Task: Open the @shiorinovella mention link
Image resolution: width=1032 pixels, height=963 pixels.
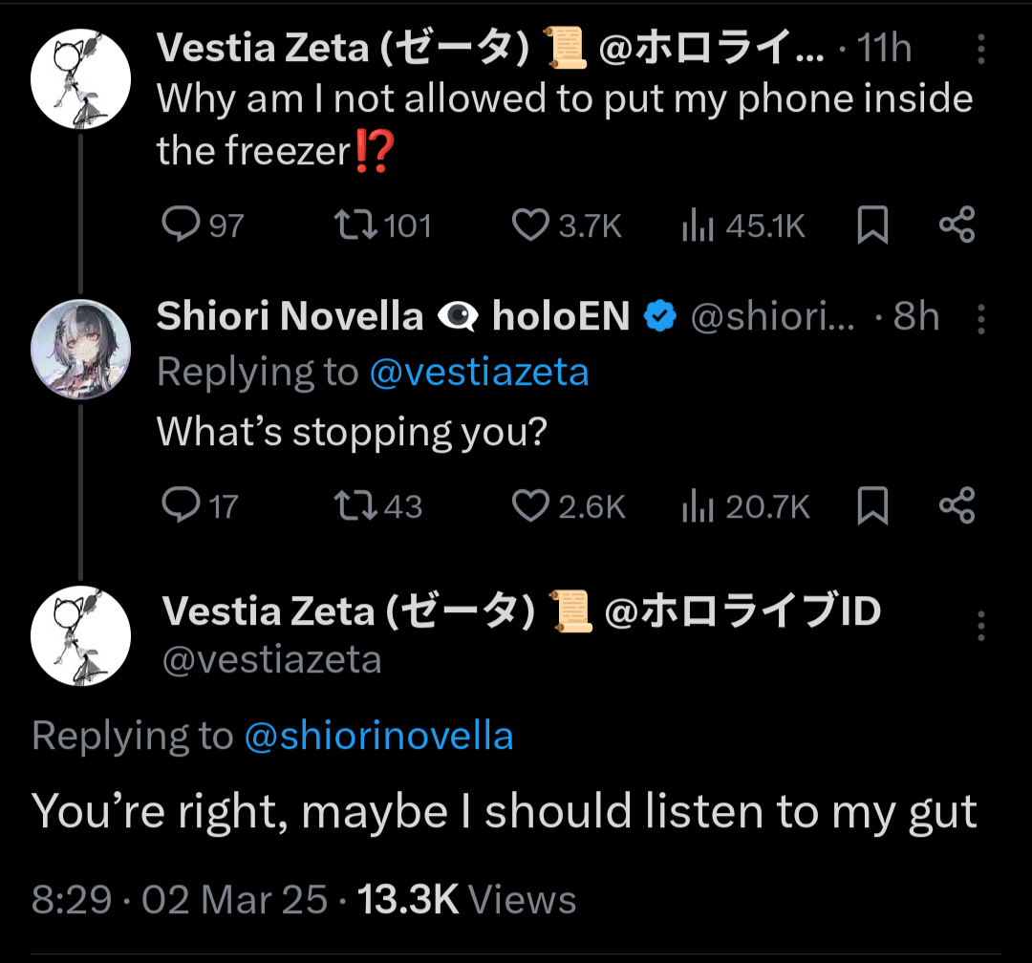Action: click(378, 736)
